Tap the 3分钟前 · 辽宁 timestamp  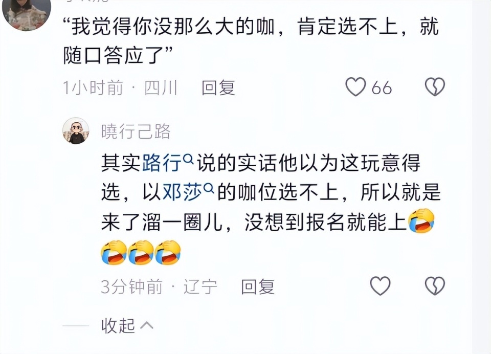(159, 286)
